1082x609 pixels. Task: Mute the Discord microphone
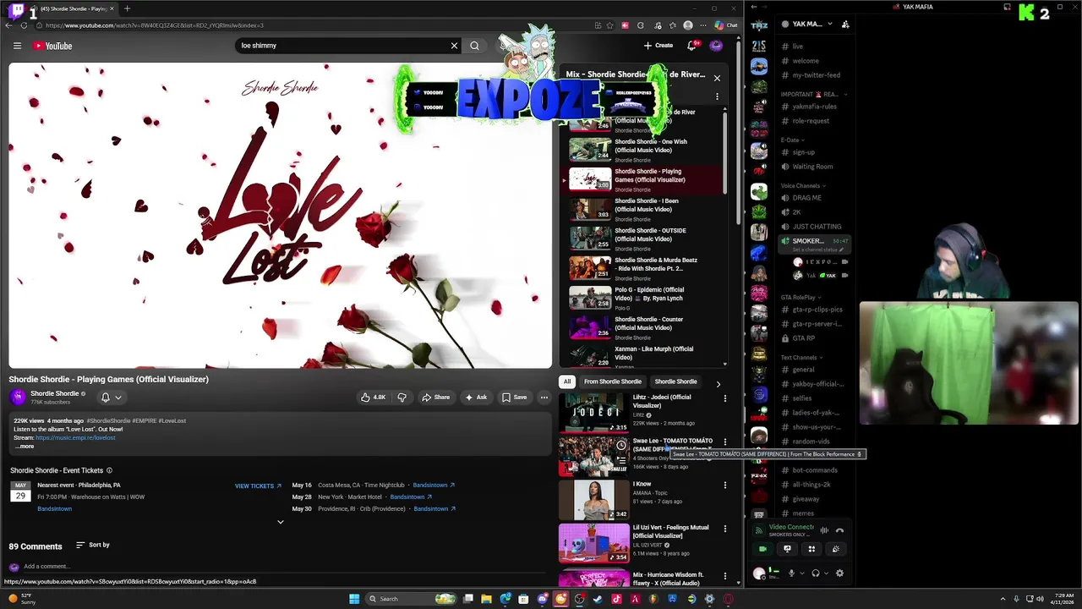pyautogui.click(x=791, y=573)
